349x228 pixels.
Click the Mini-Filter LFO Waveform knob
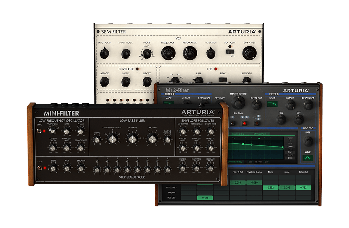(x=53, y=131)
